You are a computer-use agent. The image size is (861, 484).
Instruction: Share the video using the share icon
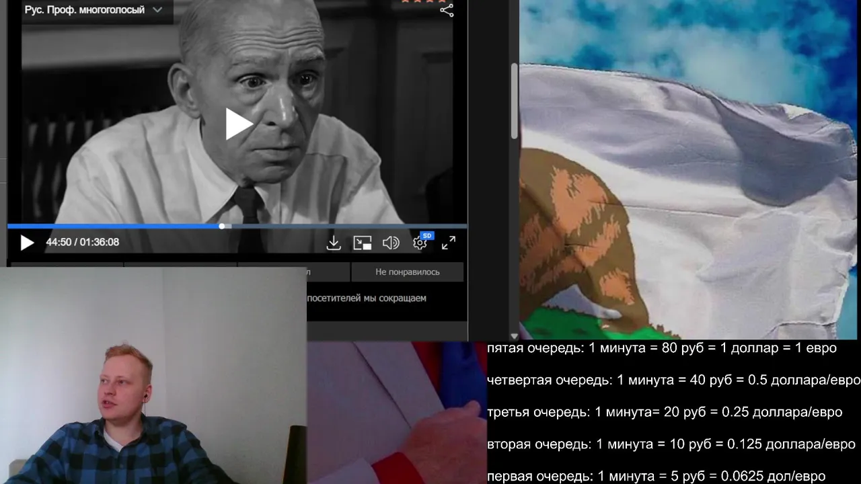coord(447,10)
